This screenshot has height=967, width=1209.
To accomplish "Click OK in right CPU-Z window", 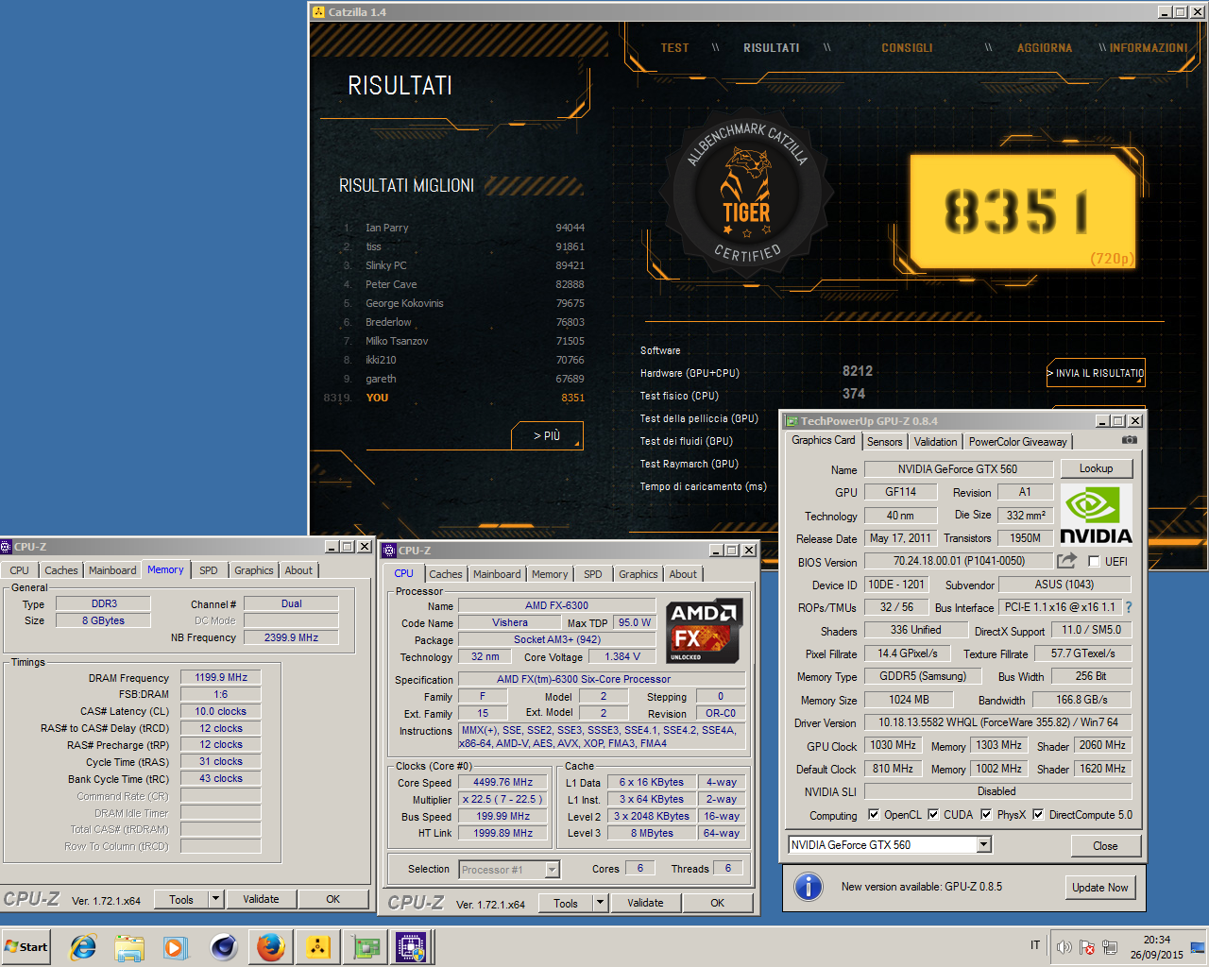I will pos(718,903).
